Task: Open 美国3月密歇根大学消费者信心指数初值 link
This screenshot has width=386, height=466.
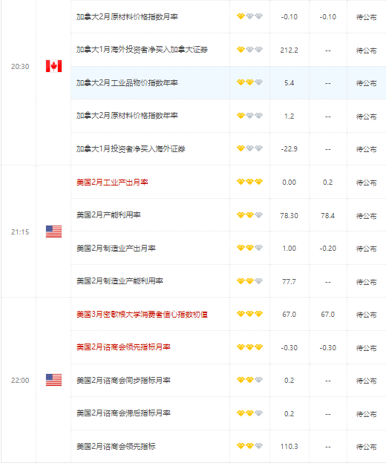Action: click(x=142, y=314)
